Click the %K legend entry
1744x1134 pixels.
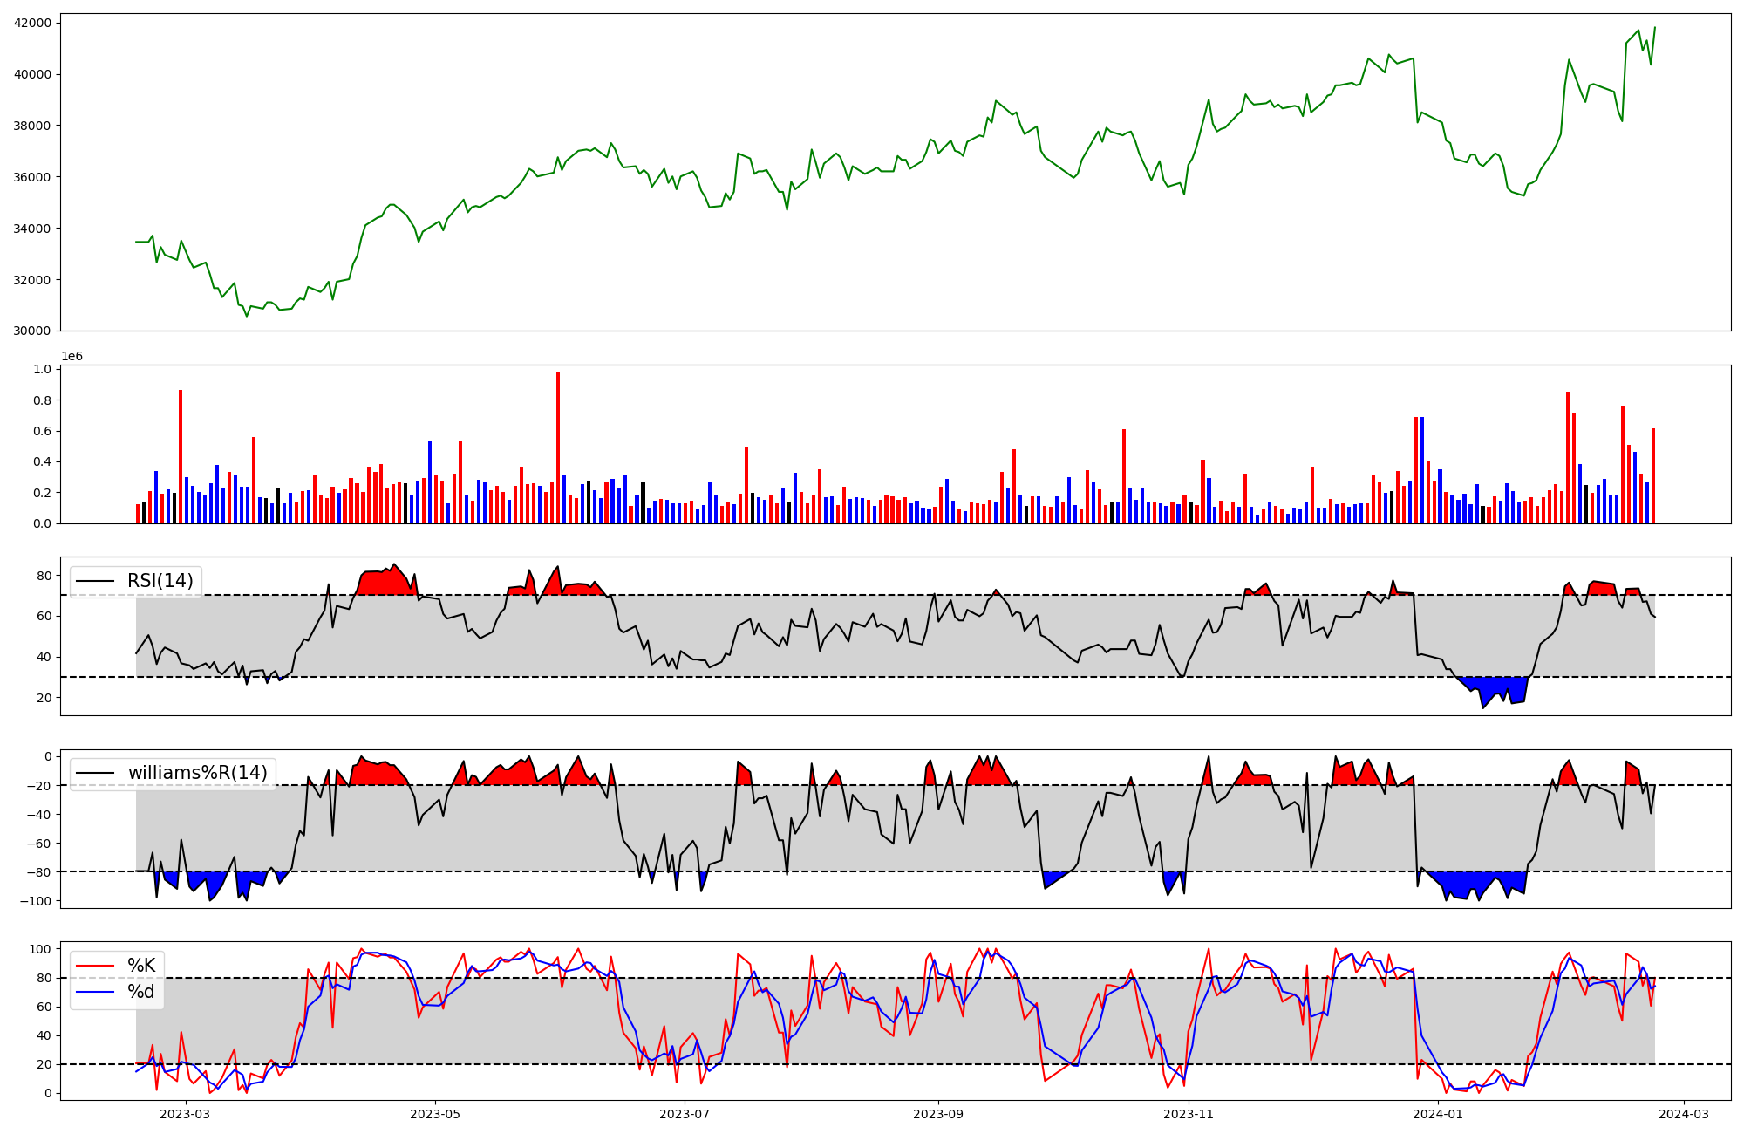141,965
